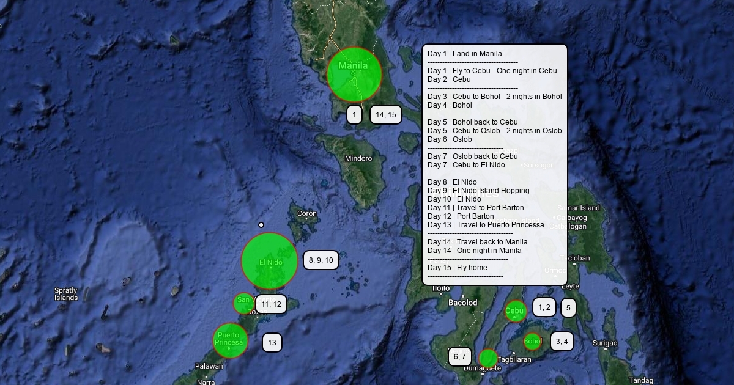Click the "Day 9 | El Nido Island Hopping" line

point(478,191)
